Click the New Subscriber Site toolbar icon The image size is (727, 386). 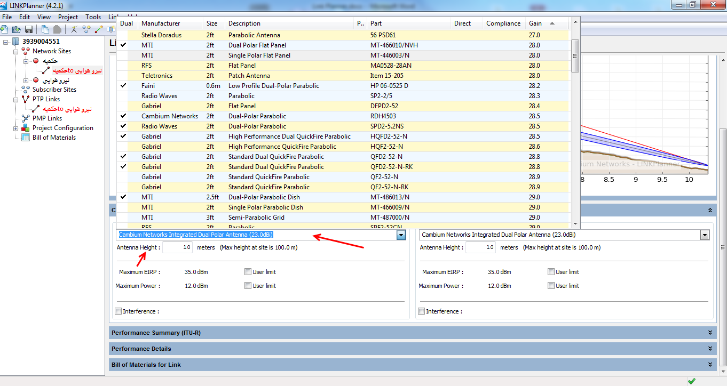86,29
